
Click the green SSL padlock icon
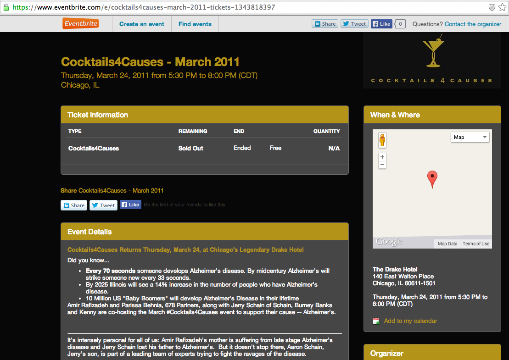coord(6,7)
